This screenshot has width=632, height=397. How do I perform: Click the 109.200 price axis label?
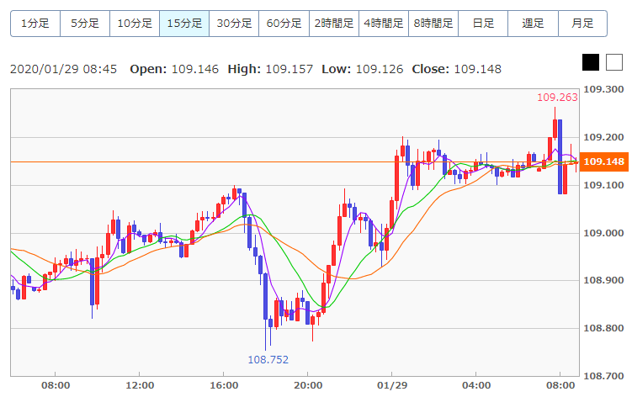point(603,137)
